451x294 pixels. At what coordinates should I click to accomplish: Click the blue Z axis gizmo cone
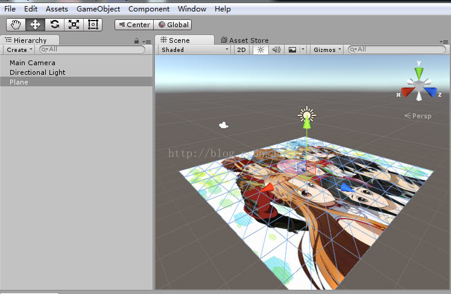[430, 92]
